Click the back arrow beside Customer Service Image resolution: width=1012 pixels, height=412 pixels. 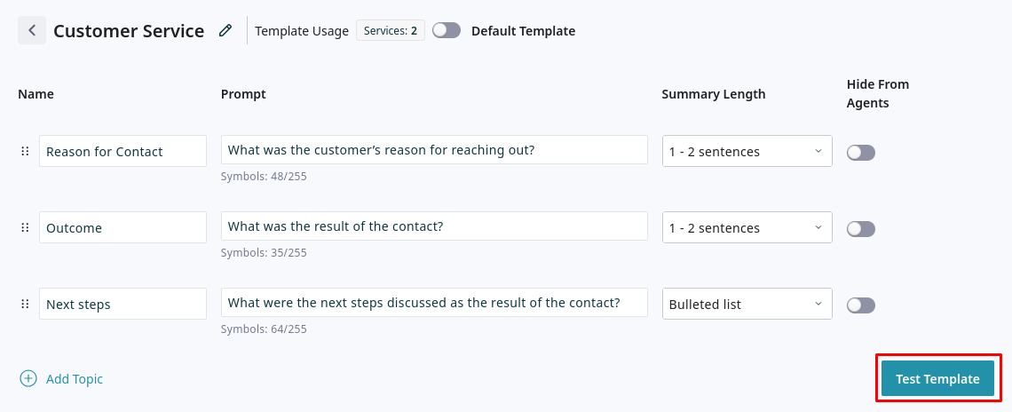tap(32, 31)
